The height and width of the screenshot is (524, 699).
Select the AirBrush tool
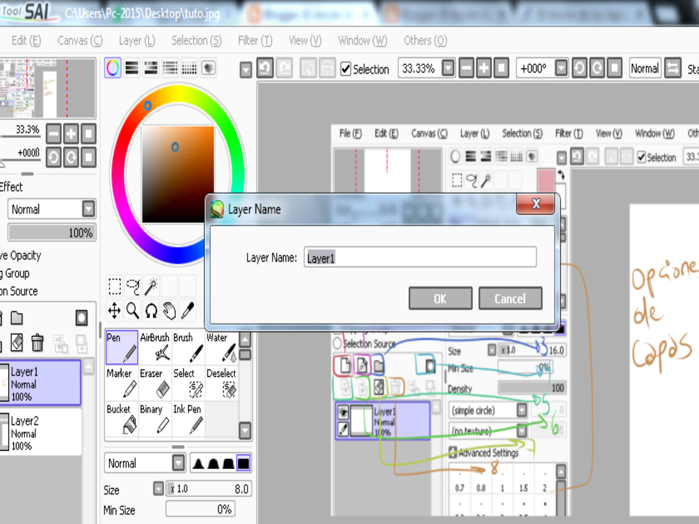coord(154,347)
